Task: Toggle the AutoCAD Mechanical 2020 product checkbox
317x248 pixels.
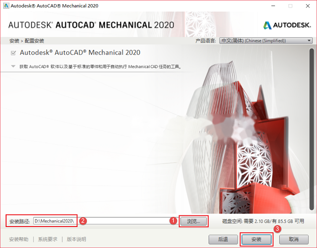Action: 14,53
